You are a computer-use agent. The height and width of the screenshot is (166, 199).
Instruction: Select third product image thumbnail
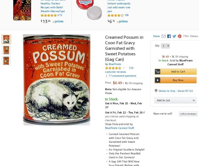(6, 61)
